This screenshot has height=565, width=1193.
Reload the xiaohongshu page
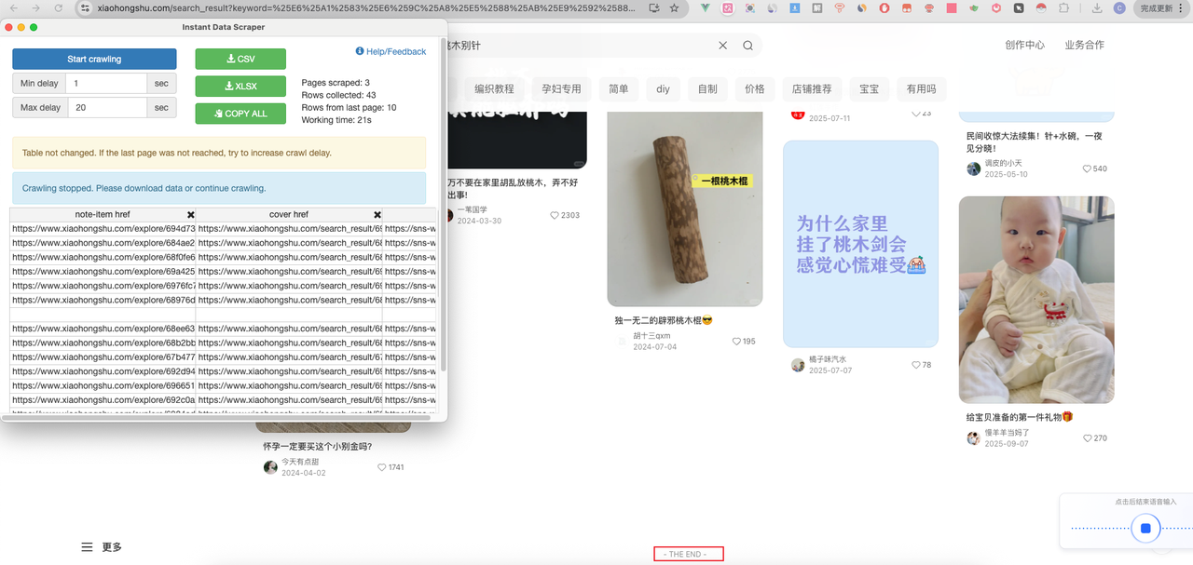click(x=58, y=7)
